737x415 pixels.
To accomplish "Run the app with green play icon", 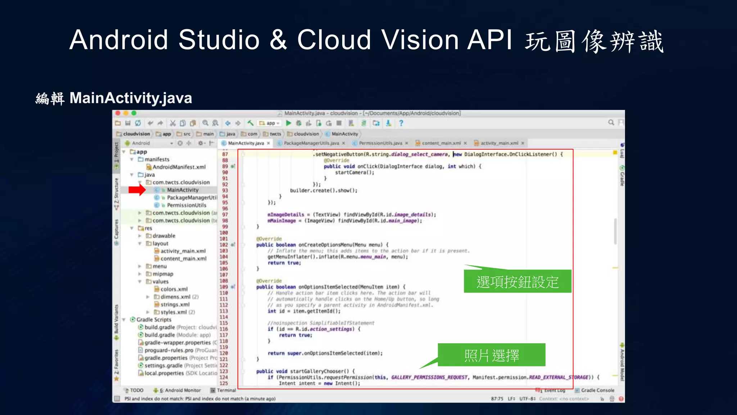I will pyautogui.click(x=289, y=123).
